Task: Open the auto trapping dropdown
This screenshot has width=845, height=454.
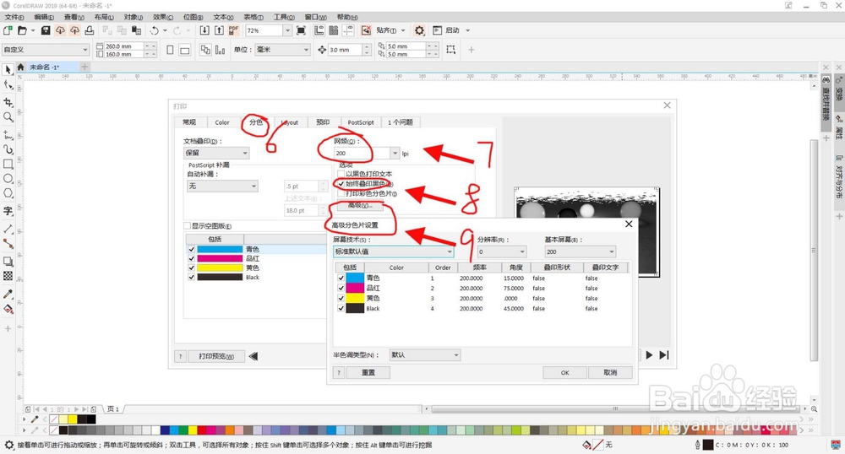Action: coord(222,186)
